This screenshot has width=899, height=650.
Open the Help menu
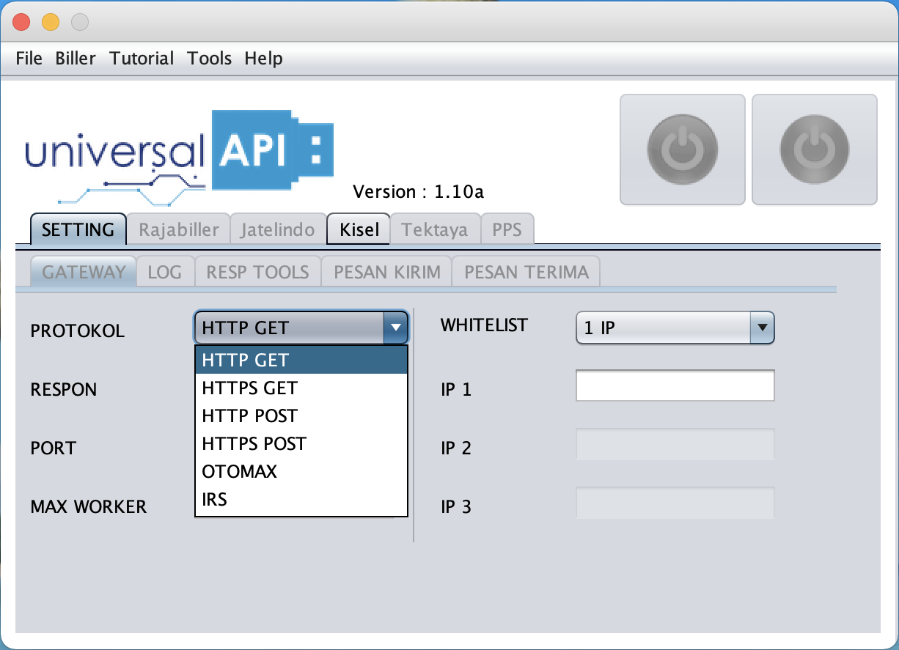point(264,59)
